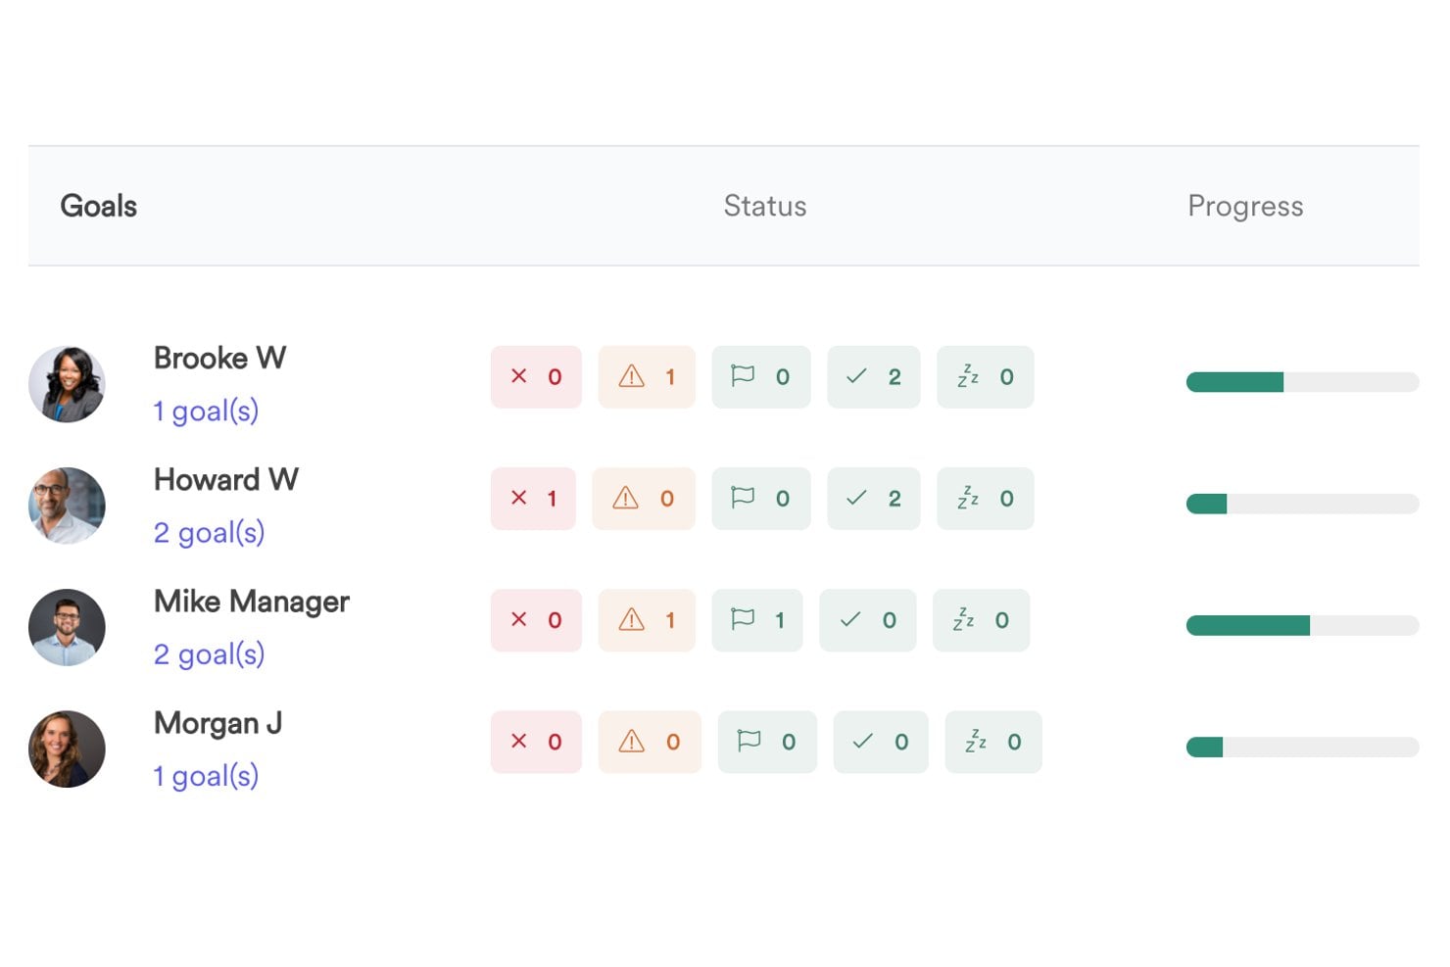This screenshot has width=1450, height=967.
Task: Click Mike Manager's snoozed status badge
Action: (982, 620)
